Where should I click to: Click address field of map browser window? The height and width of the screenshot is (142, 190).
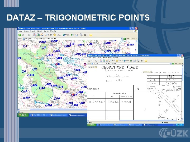pyautogui.click(x=73, y=39)
